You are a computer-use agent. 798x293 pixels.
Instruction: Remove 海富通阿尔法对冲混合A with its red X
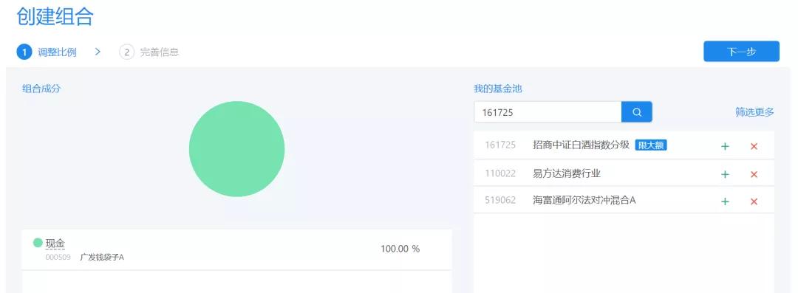click(754, 201)
